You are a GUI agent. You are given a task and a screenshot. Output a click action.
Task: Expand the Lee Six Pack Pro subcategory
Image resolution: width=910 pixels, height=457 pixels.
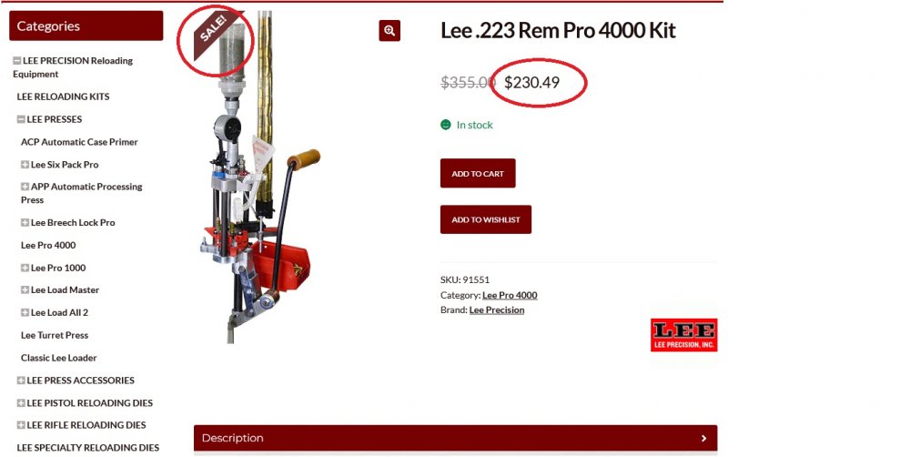coord(25,165)
